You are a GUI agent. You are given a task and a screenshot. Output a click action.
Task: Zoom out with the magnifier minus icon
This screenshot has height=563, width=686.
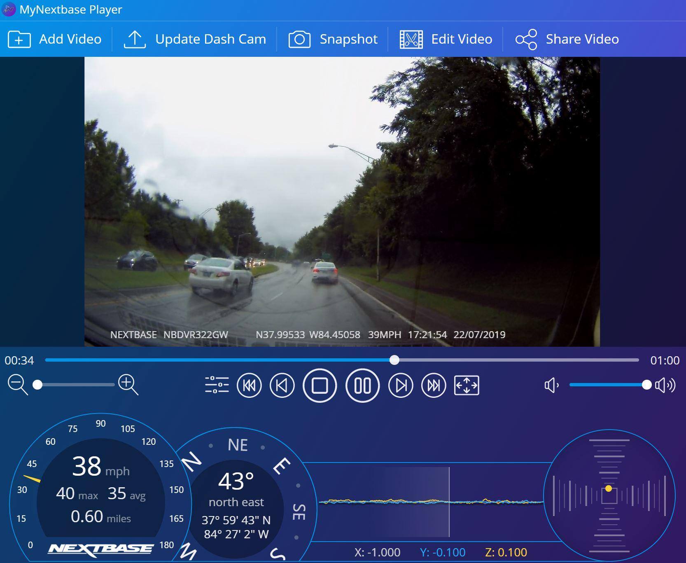17,385
